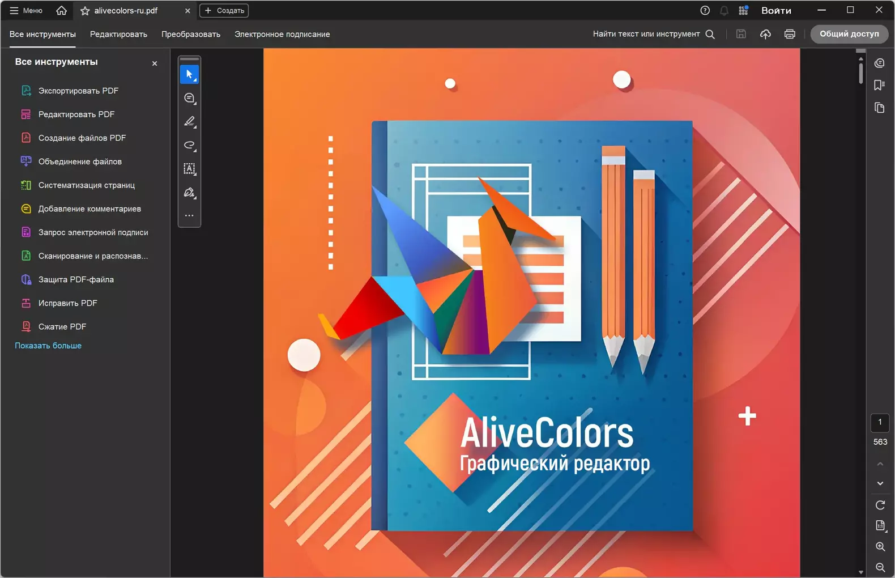Activate the text box tool
The image size is (895, 578).
coord(189,169)
